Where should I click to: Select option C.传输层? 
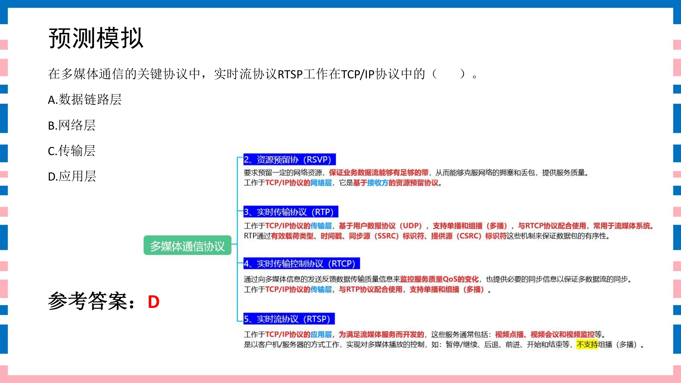point(72,151)
